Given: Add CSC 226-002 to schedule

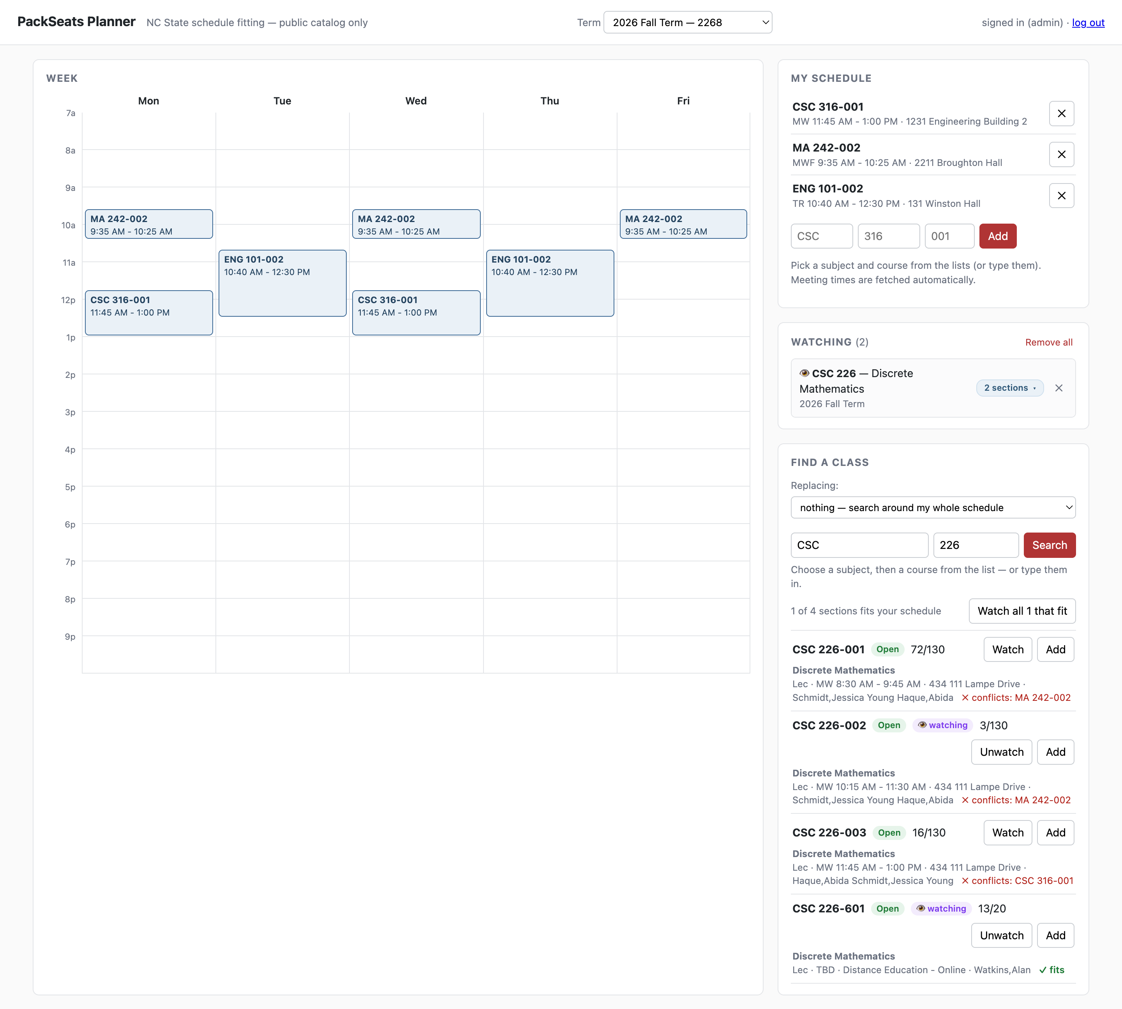Looking at the screenshot, I should 1055,752.
